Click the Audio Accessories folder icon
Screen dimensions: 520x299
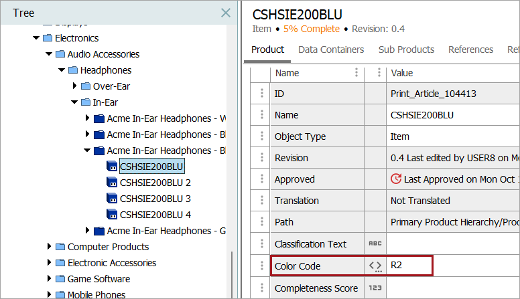[60, 54]
